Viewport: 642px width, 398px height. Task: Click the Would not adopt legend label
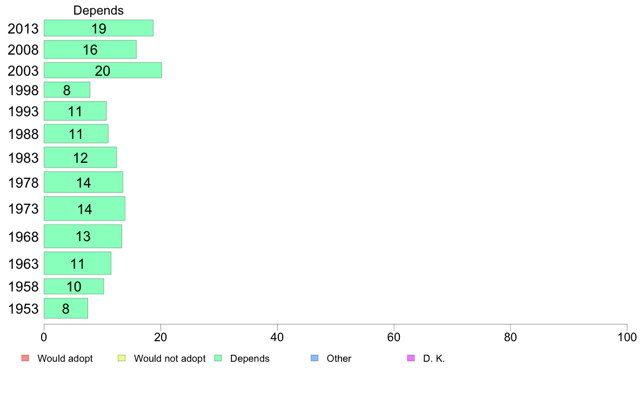point(170,358)
